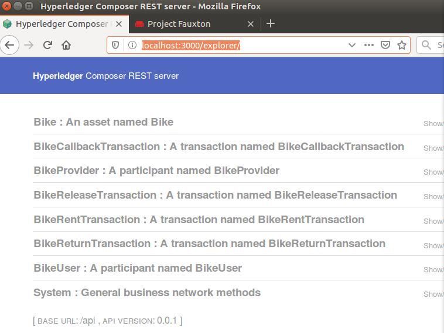
Task: Click the search magnifier icon
Action: [x=426, y=45]
